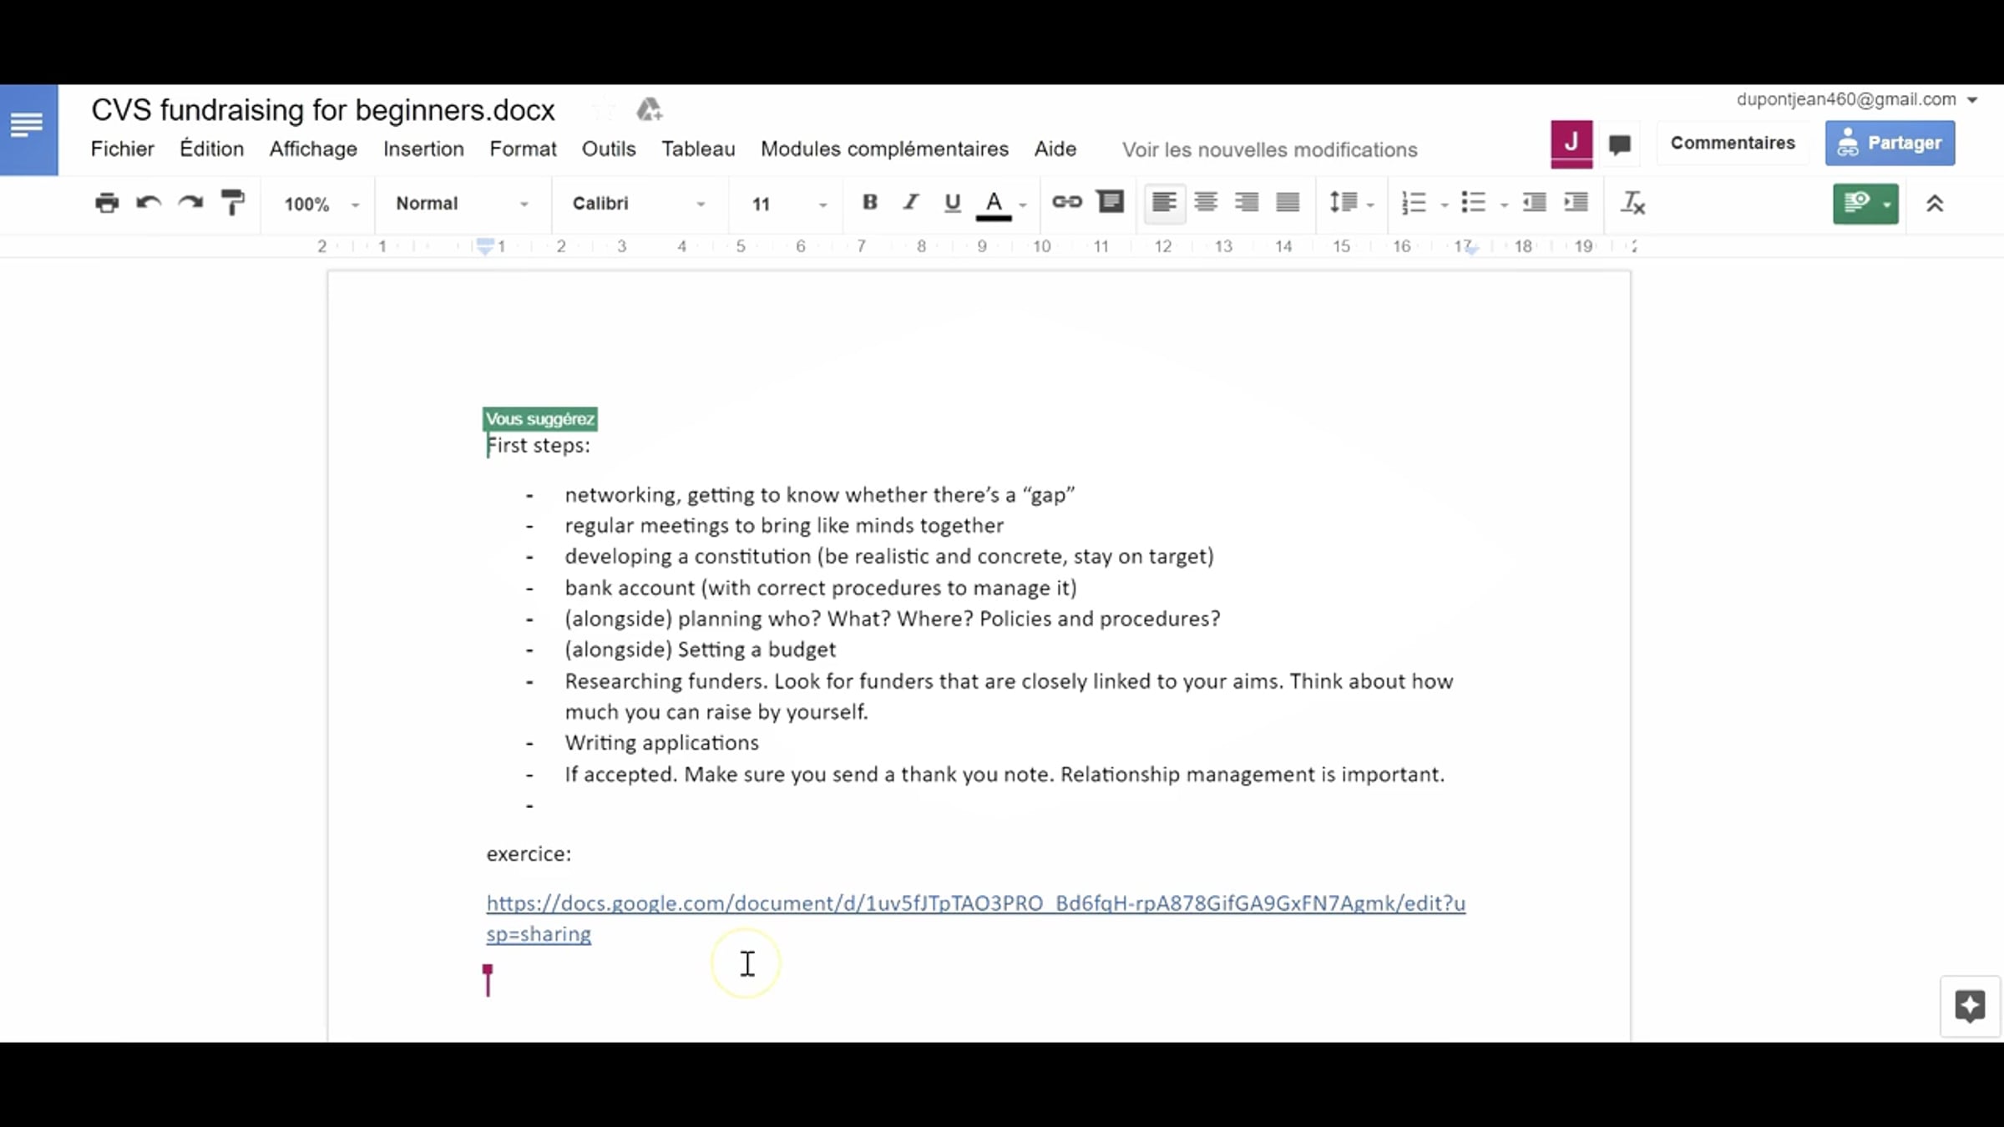Open the Outils menu
The height and width of the screenshot is (1127, 2004).
[x=608, y=149]
